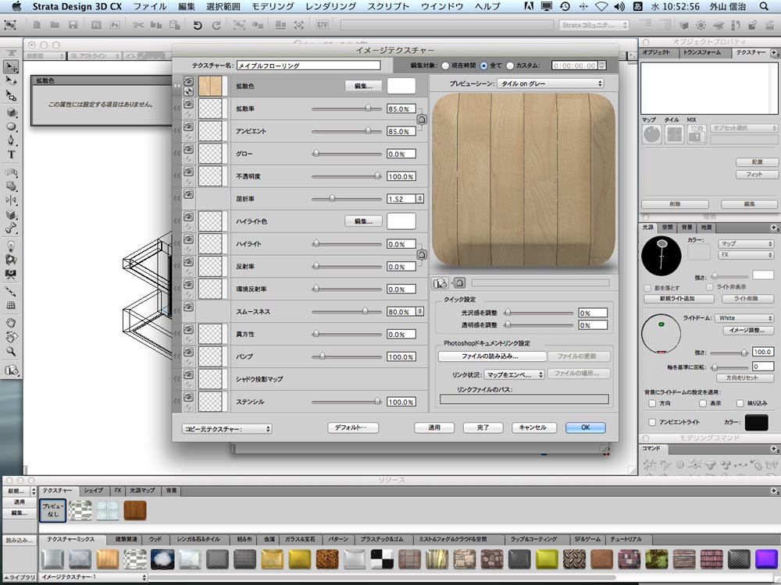Click the Undo arrow in top toolbar
Viewport: 781px width, 585px height.
(x=198, y=25)
